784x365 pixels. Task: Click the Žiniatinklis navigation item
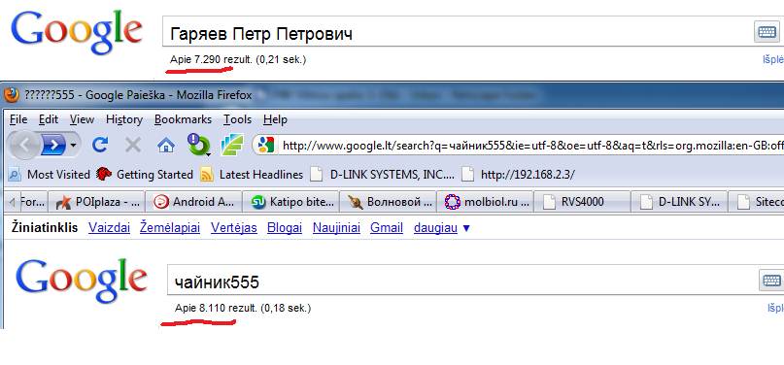point(45,228)
